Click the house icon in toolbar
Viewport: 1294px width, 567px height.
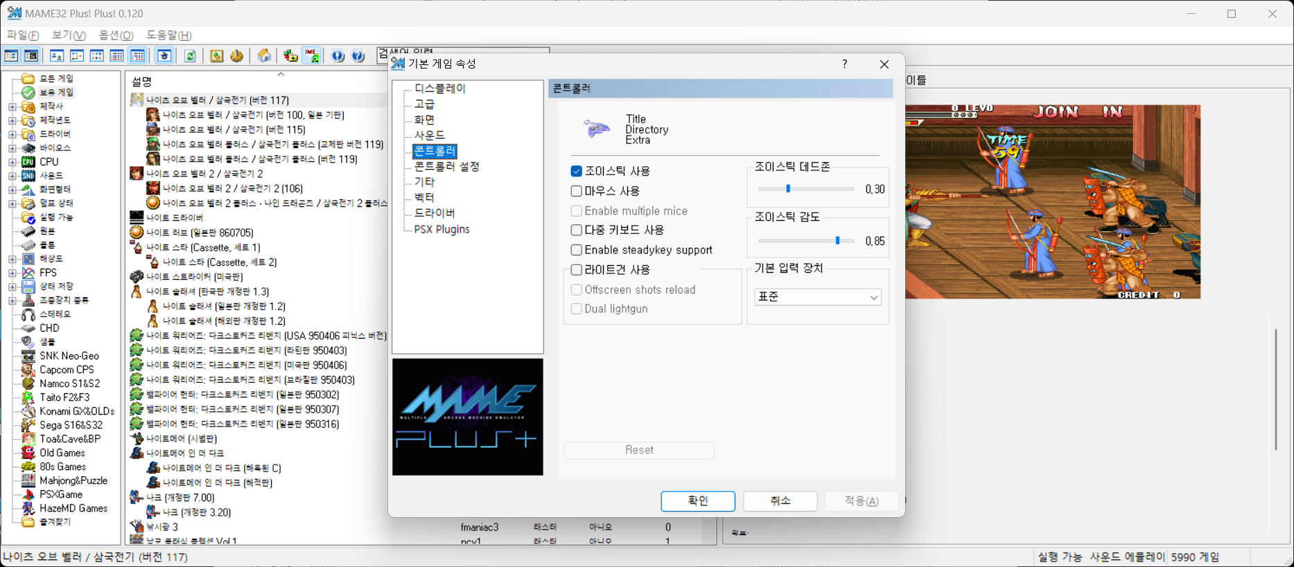(x=264, y=56)
